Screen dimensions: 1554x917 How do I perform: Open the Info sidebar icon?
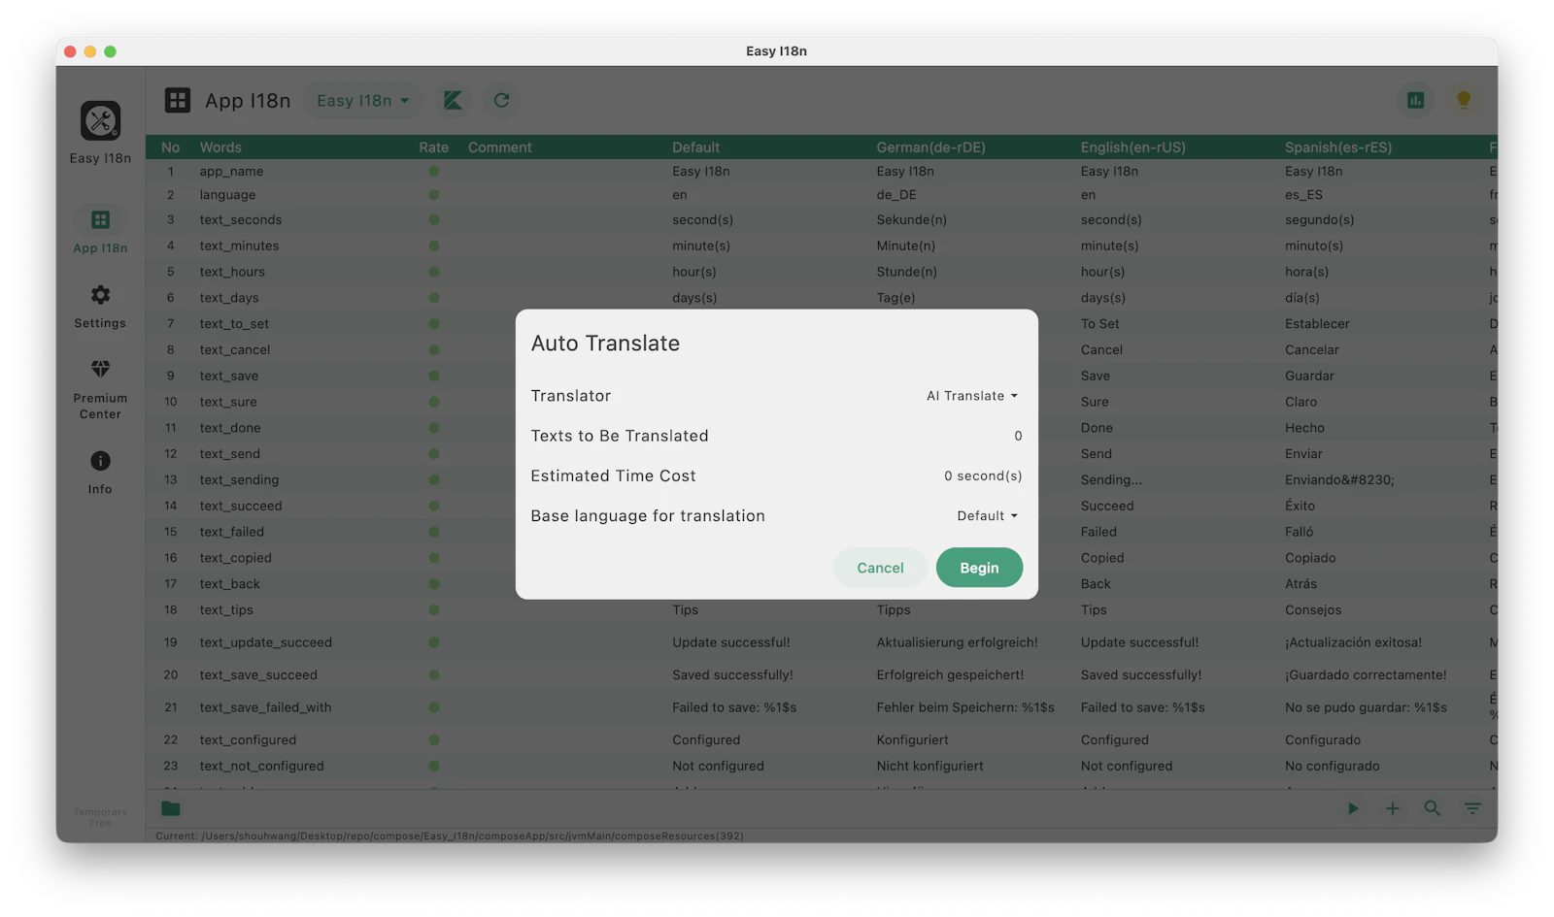click(100, 461)
